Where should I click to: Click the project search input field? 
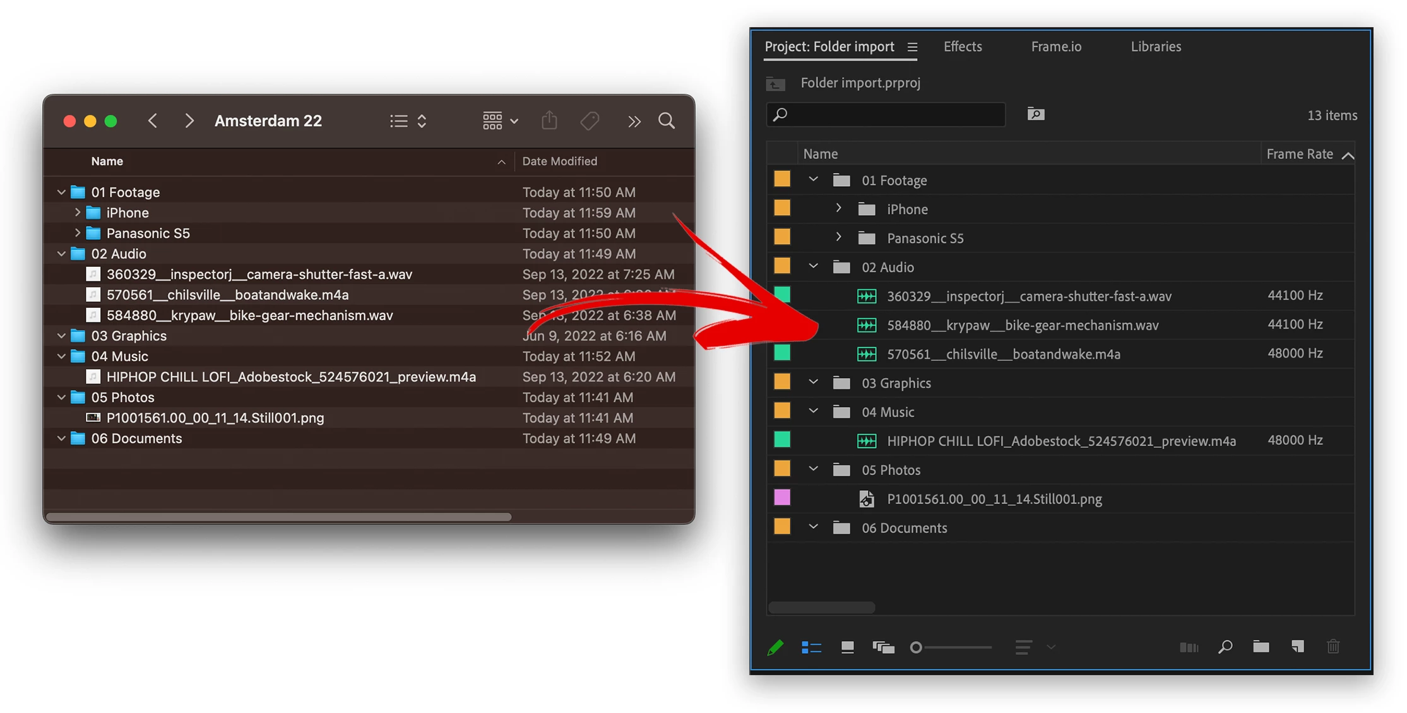[887, 115]
